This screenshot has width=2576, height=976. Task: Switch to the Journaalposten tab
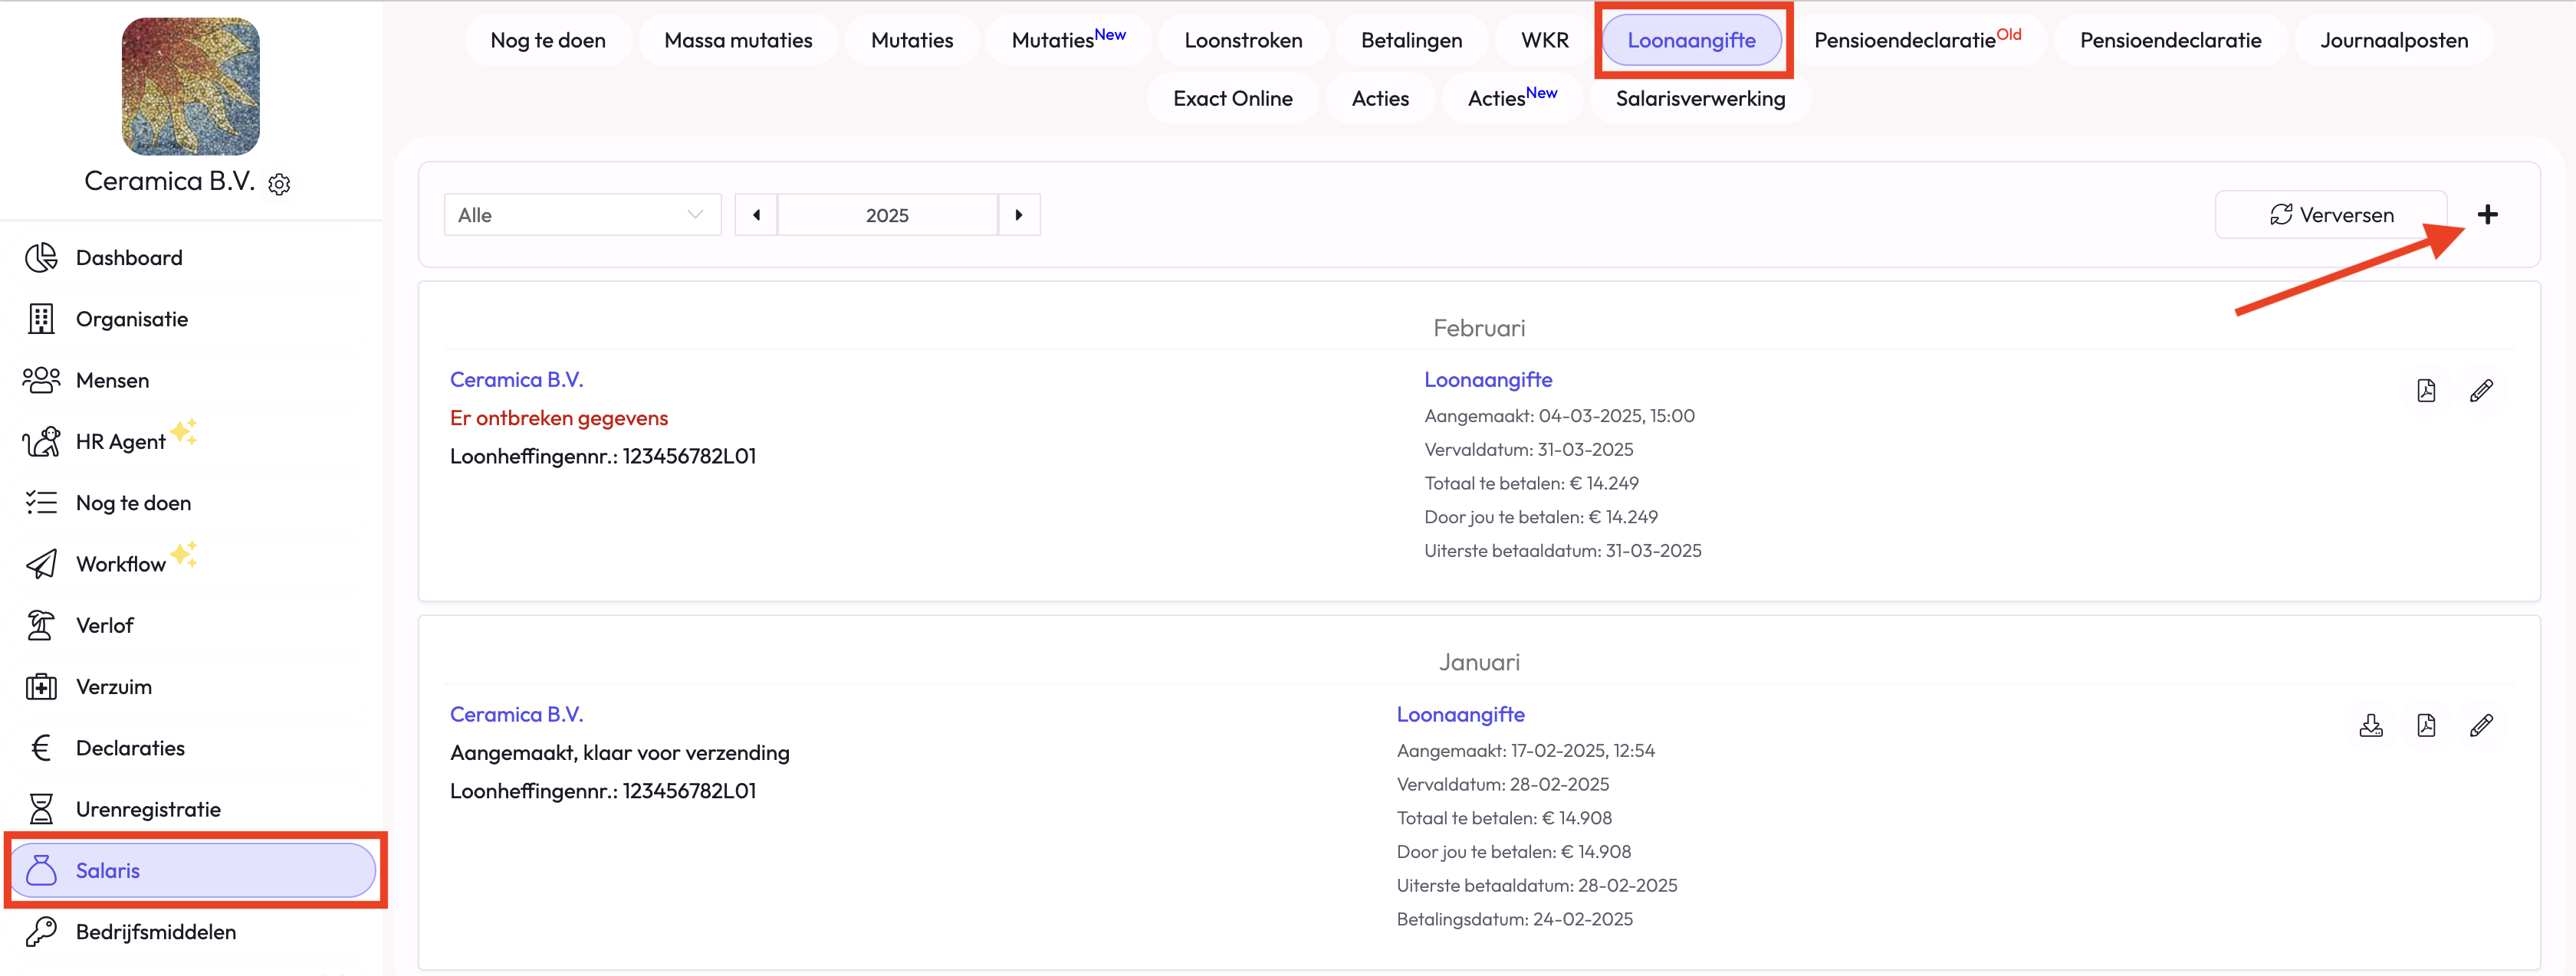(2393, 41)
